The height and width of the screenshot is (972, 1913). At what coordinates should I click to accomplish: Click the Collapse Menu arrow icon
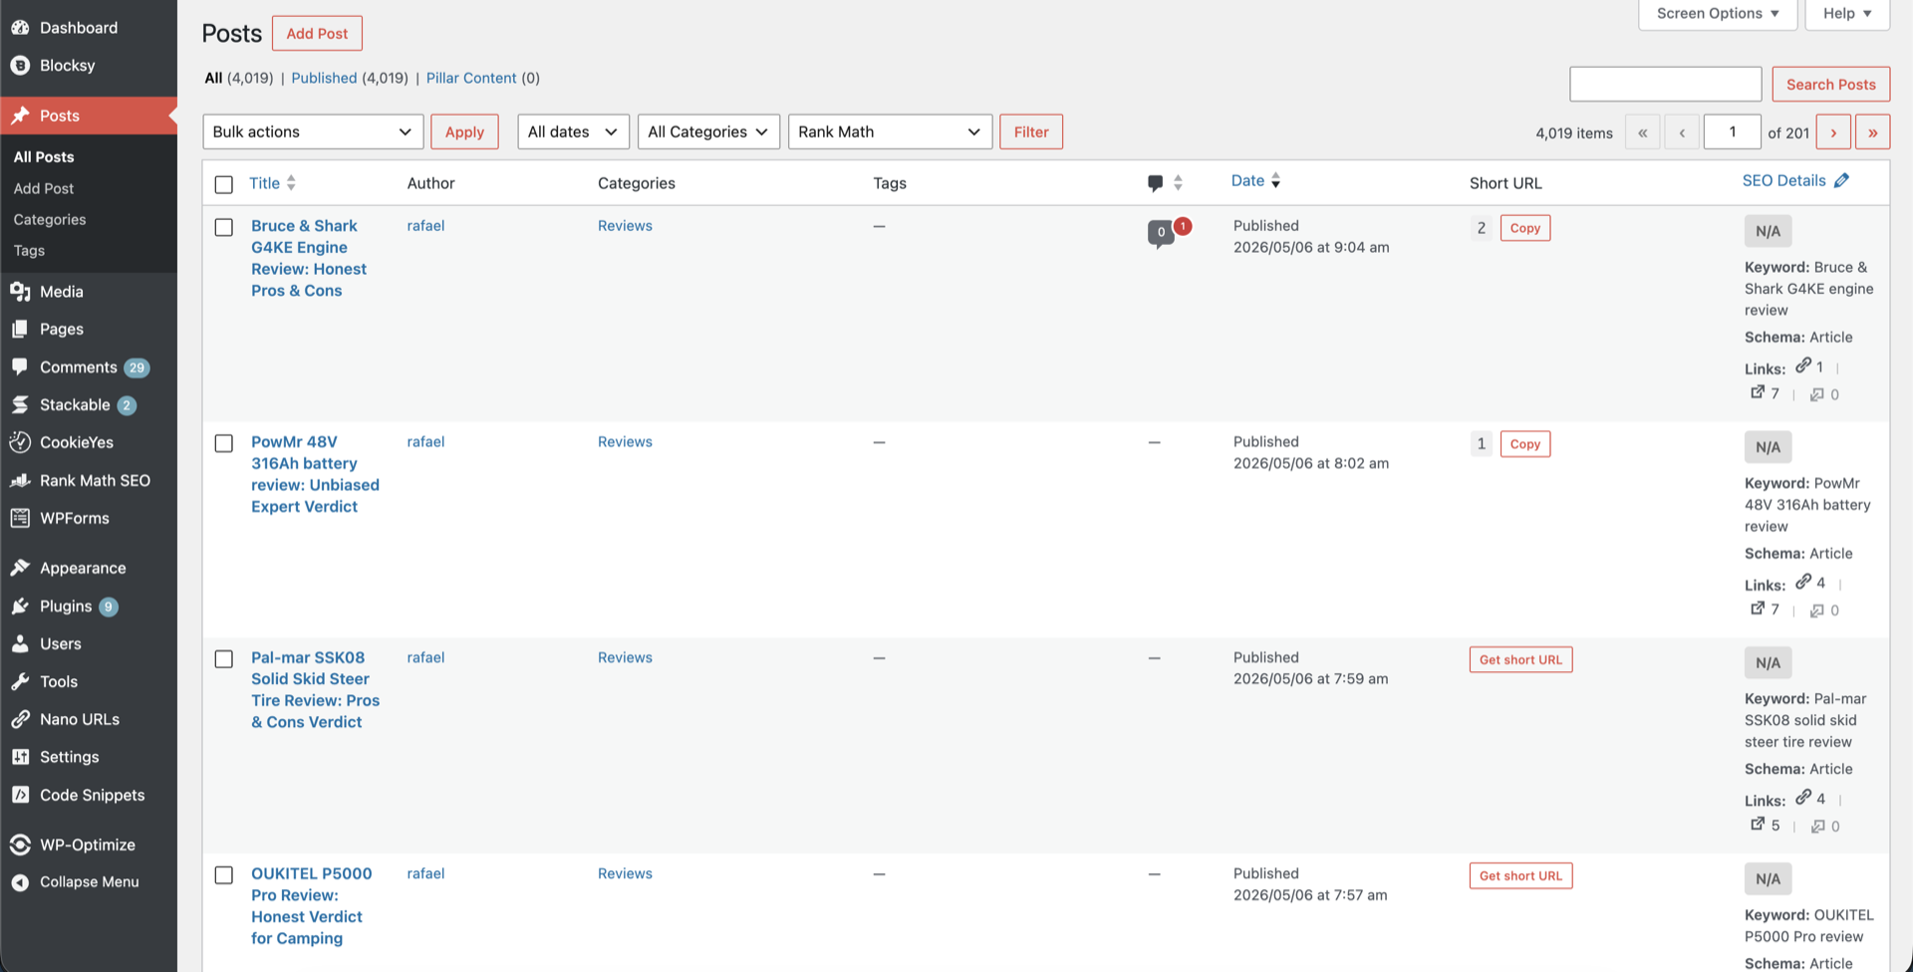20,882
